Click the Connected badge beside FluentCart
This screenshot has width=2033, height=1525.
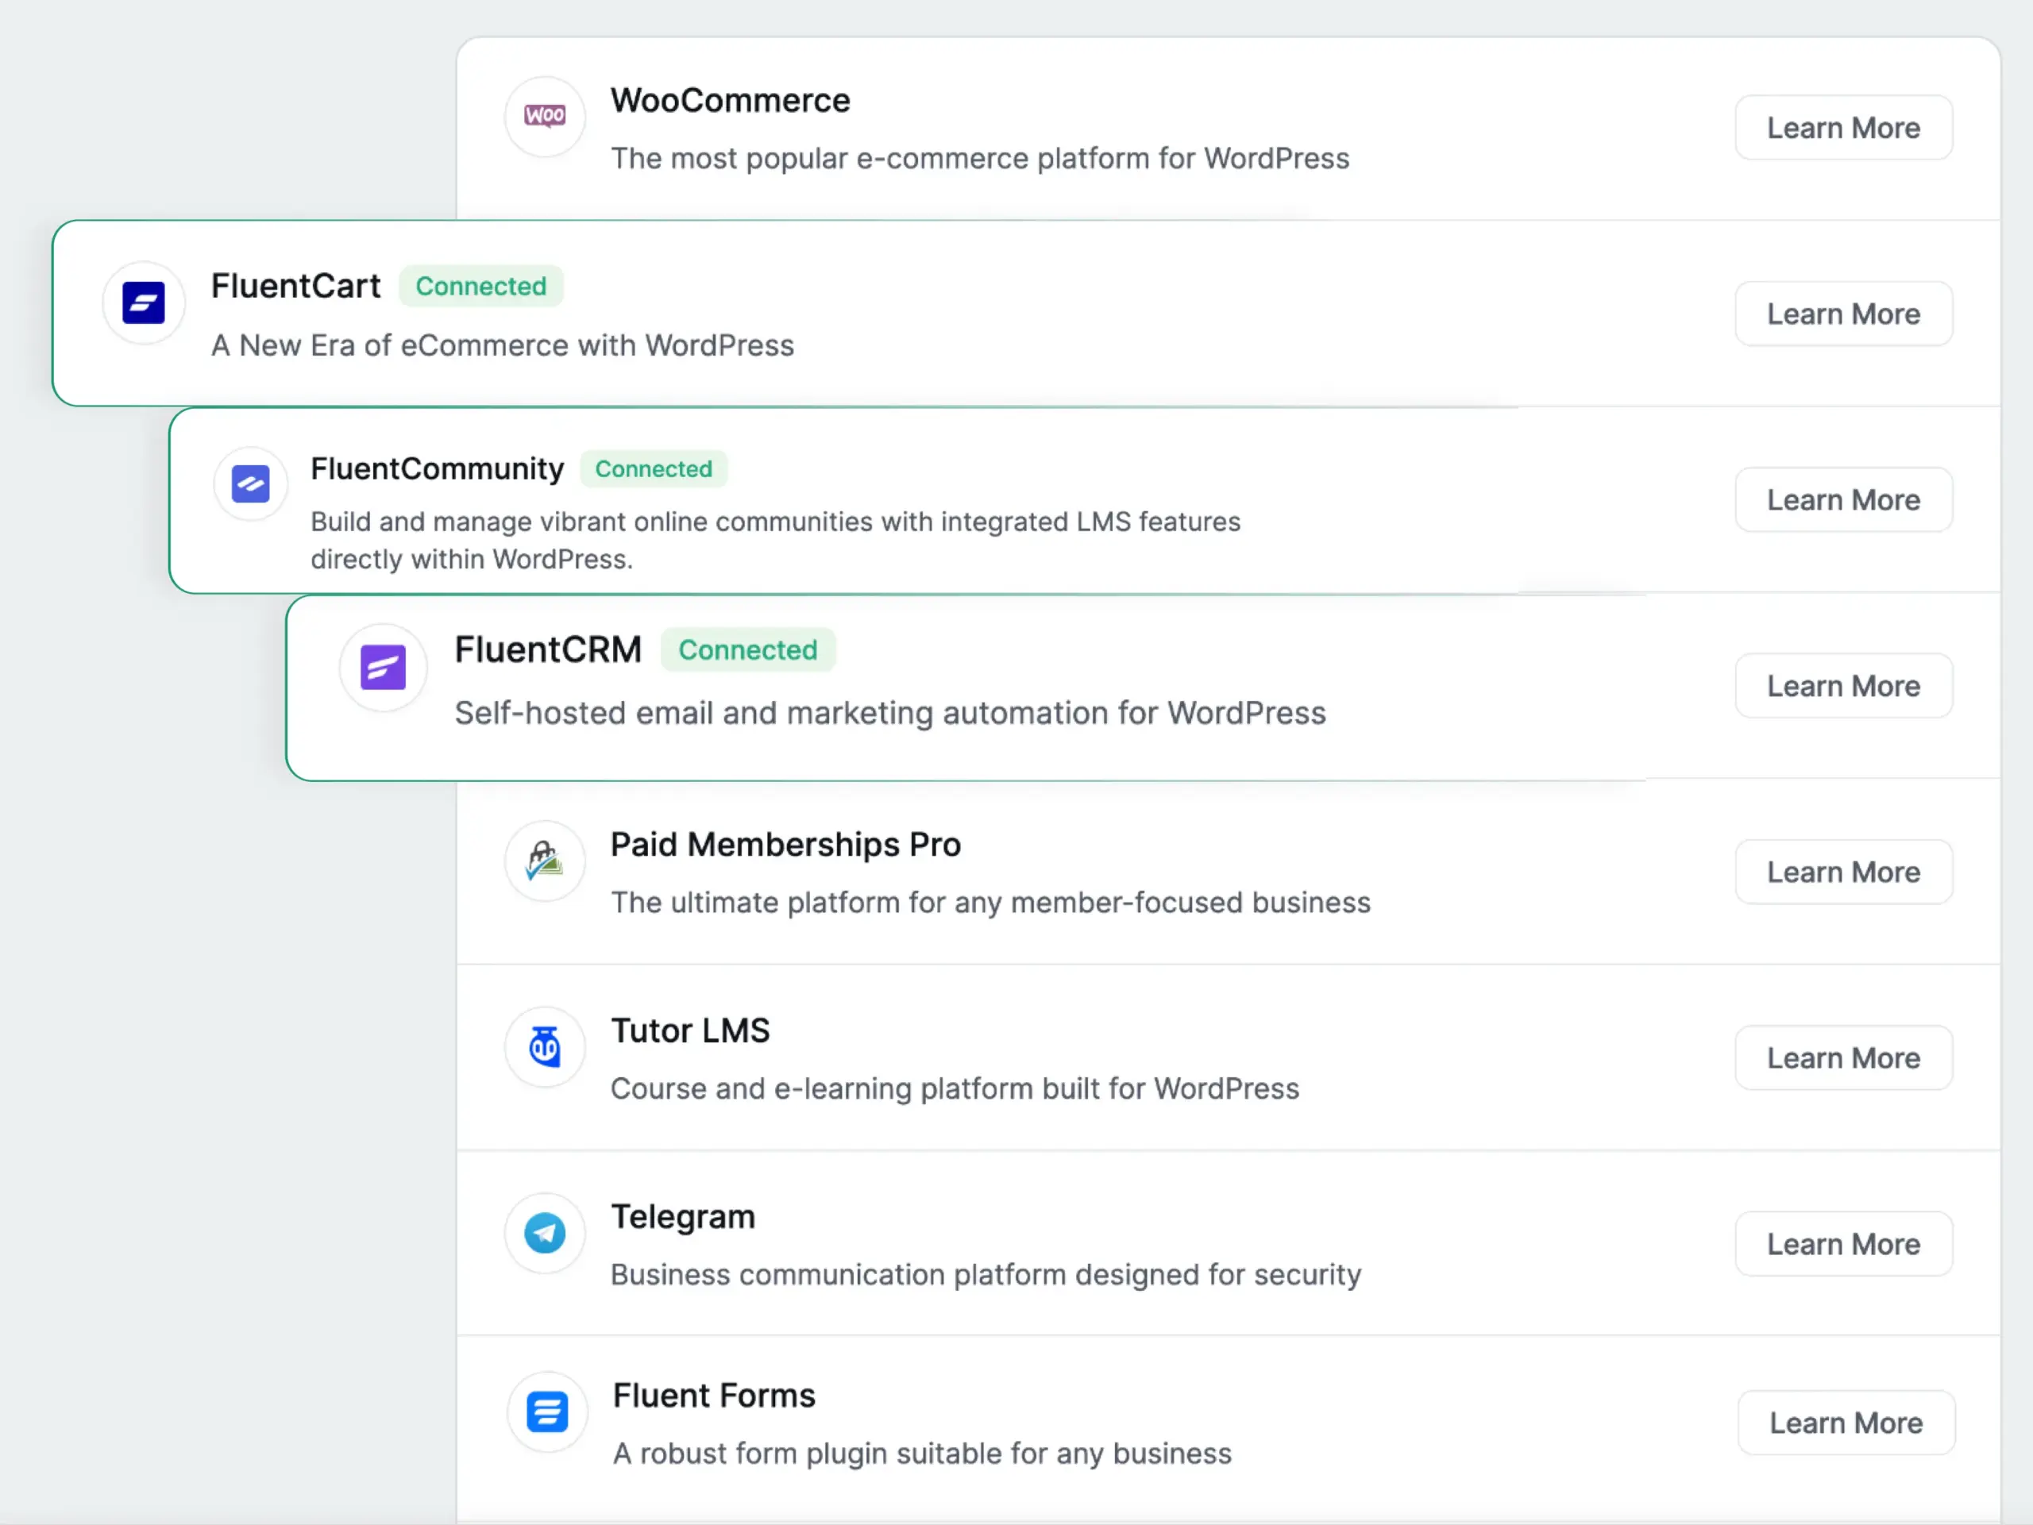480,287
